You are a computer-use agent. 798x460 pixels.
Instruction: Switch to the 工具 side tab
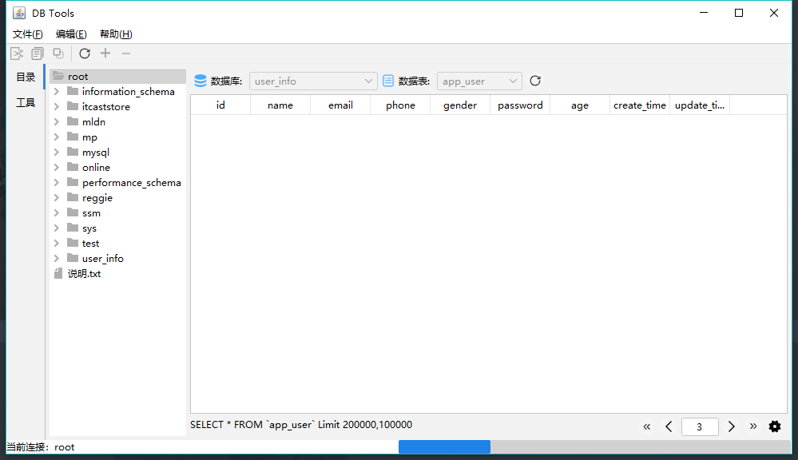coord(26,103)
